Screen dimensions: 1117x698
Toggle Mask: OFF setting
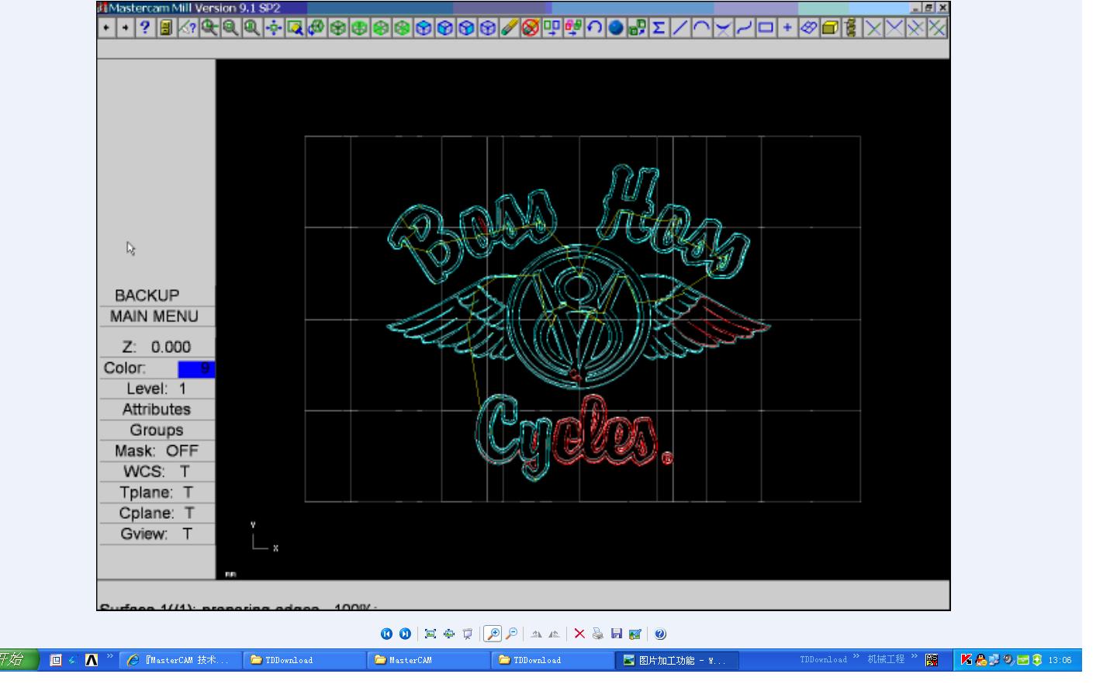click(157, 451)
